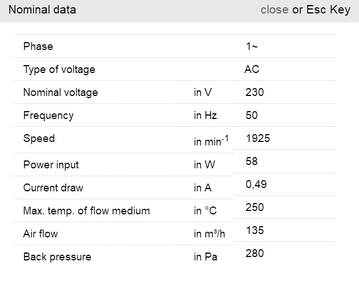Select the 0,49 current draw value

pos(256,185)
